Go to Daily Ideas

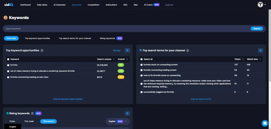point(42,5)
